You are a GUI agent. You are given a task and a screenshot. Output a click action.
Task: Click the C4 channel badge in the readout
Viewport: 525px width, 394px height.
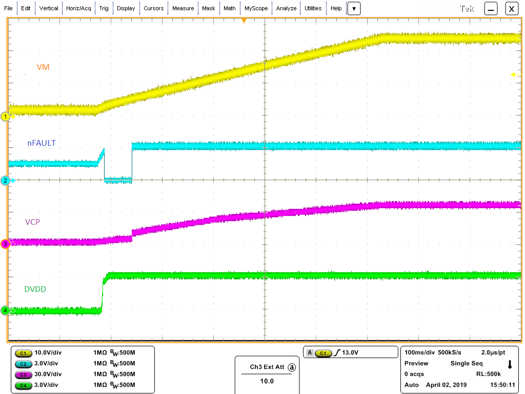(x=23, y=385)
